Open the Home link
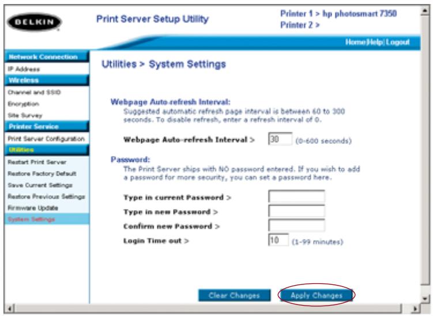The image size is (433, 316). click(356, 42)
